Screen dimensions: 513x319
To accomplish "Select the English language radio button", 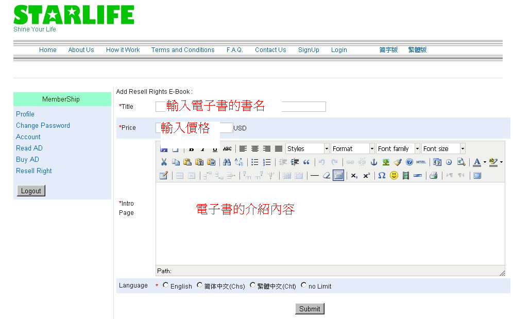I will pyautogui.click(x=165, y=286).
